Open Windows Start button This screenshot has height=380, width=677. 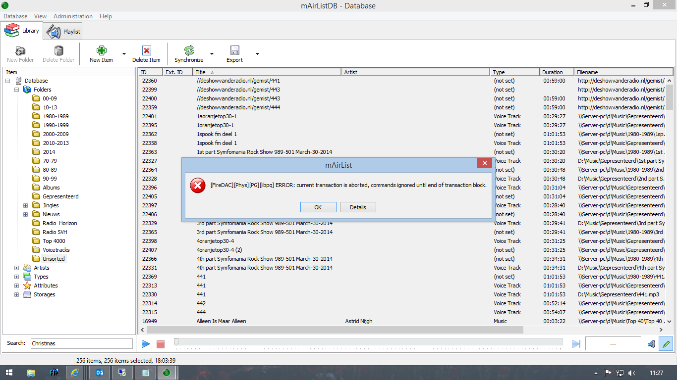pyautogui.click(x=9, y=373)
